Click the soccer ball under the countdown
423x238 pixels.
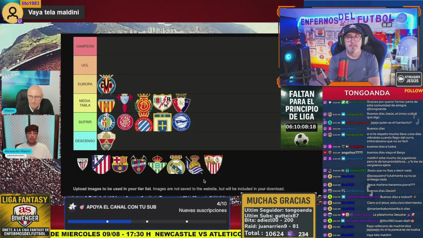click(301, 139)
